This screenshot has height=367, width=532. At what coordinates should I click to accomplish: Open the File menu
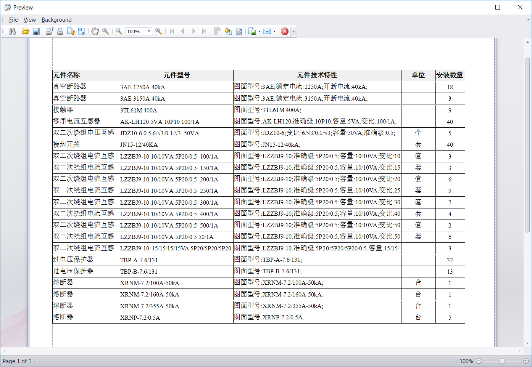[x=13, y=20]
